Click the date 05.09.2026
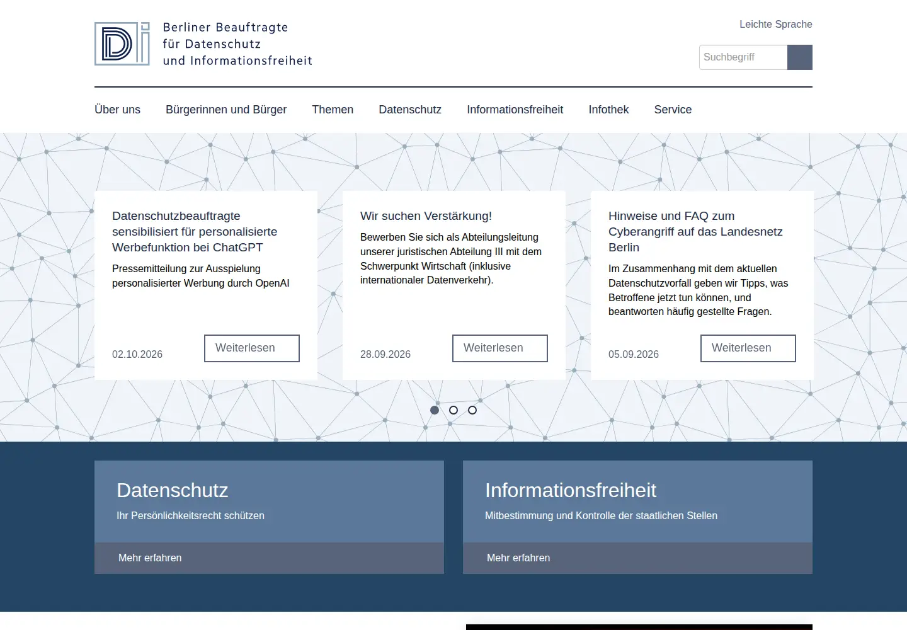Screen dimensions: 907x630 coord(634,355)
